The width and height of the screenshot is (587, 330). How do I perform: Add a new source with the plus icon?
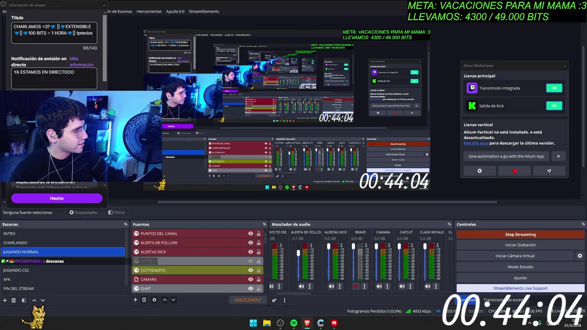135,300
